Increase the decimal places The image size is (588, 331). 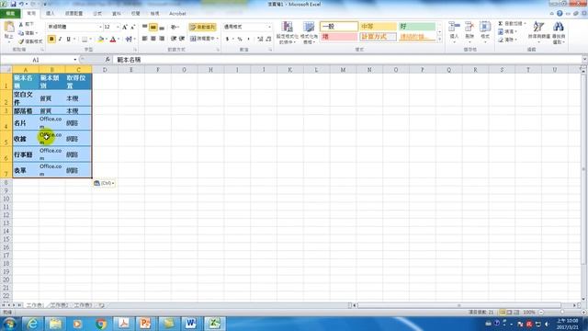point(260,39)
